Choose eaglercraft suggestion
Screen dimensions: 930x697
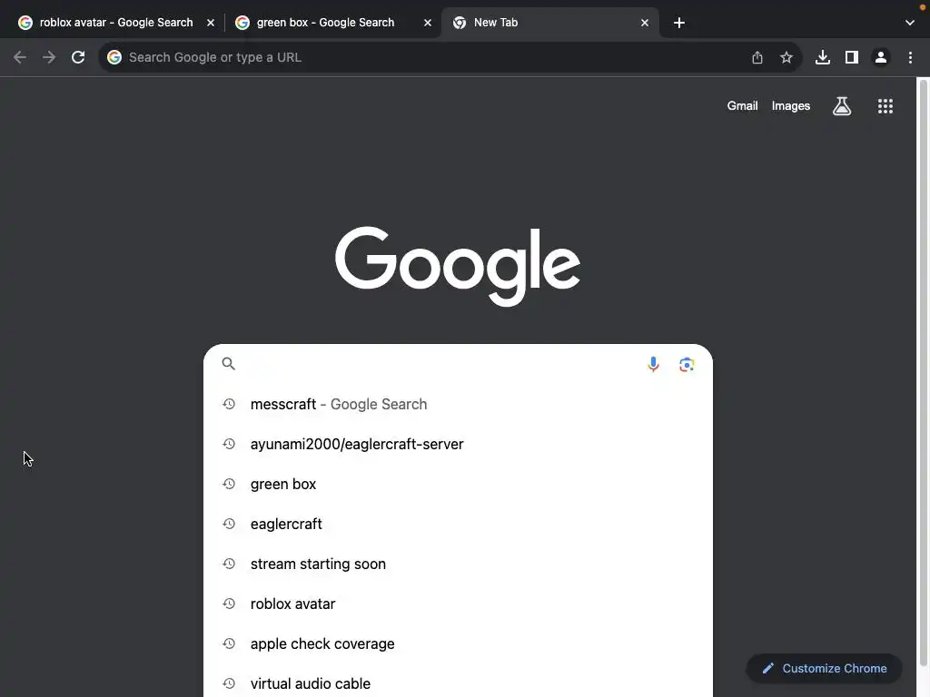click(458, 524)
